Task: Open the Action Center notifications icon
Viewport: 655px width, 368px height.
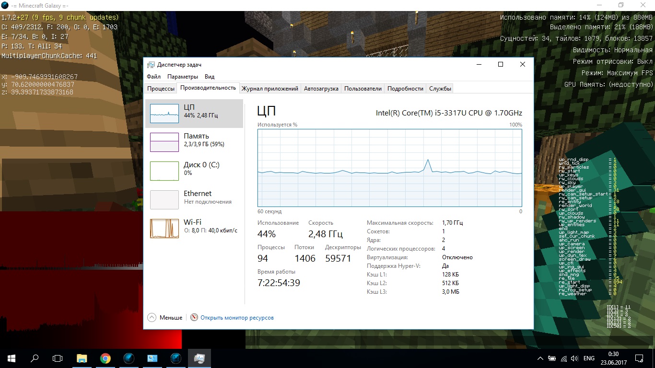Action: (639, 358)
